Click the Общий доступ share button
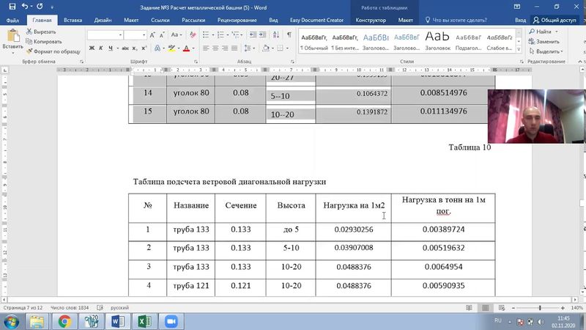Screen dimensions: 586x330 [x=556, y=21]
